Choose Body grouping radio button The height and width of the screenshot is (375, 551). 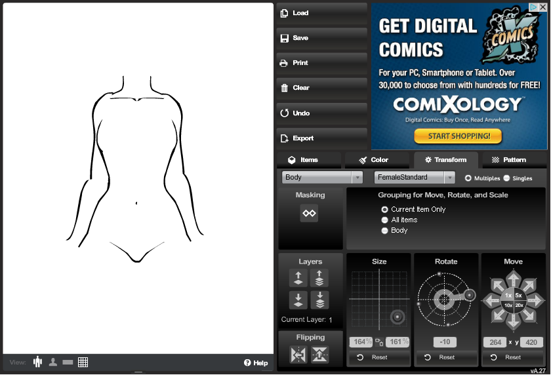(x=385, y=230)
